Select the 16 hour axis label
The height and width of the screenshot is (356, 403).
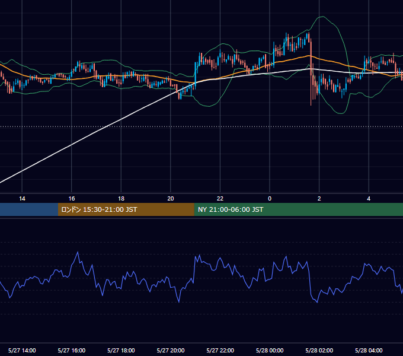(72, 199)
